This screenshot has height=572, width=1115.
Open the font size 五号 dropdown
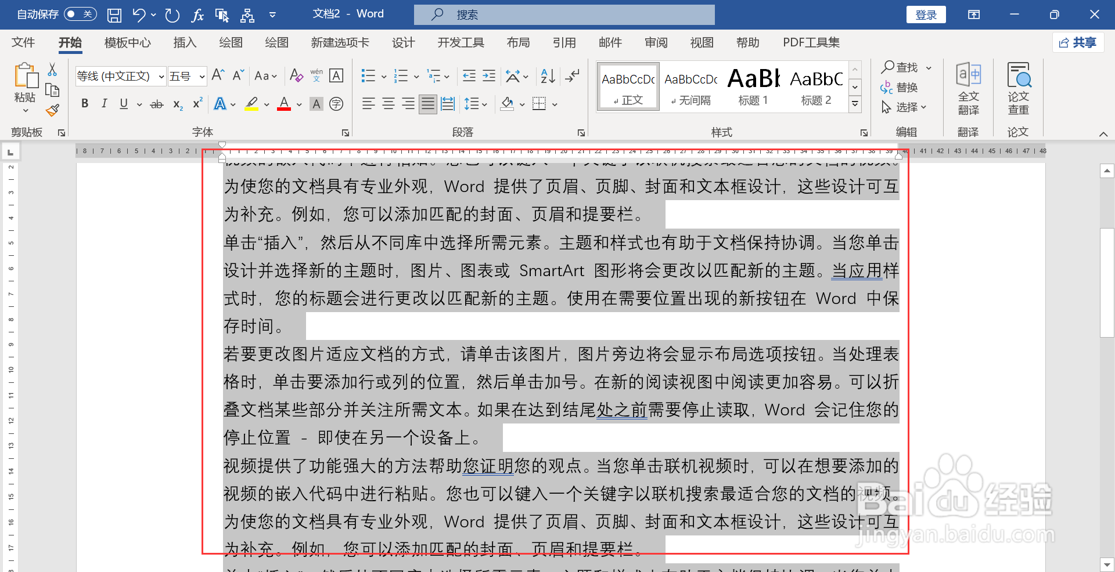[202, 77]
